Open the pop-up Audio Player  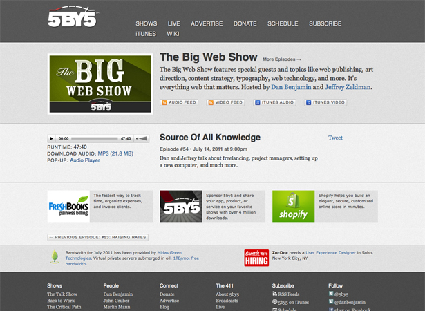coord(85,160)
